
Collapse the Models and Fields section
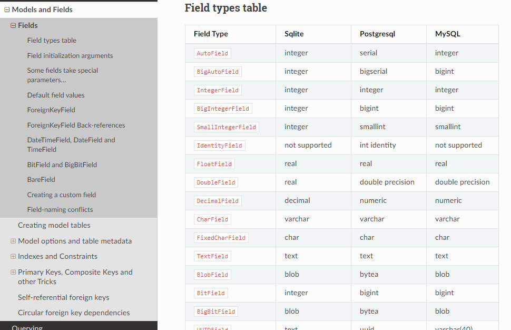tap(7, 10)
